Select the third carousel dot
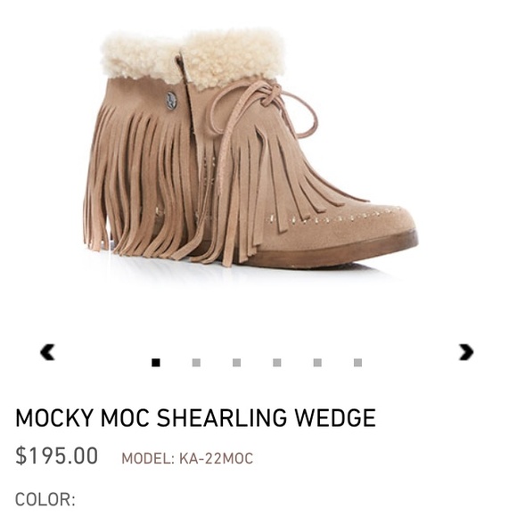 (x=236, y=363)
